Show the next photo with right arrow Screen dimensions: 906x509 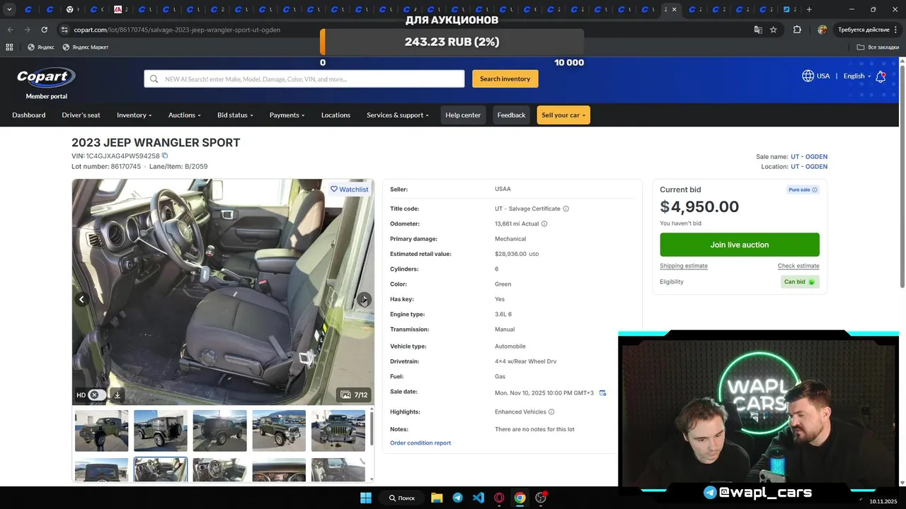(x=364, y=300)
